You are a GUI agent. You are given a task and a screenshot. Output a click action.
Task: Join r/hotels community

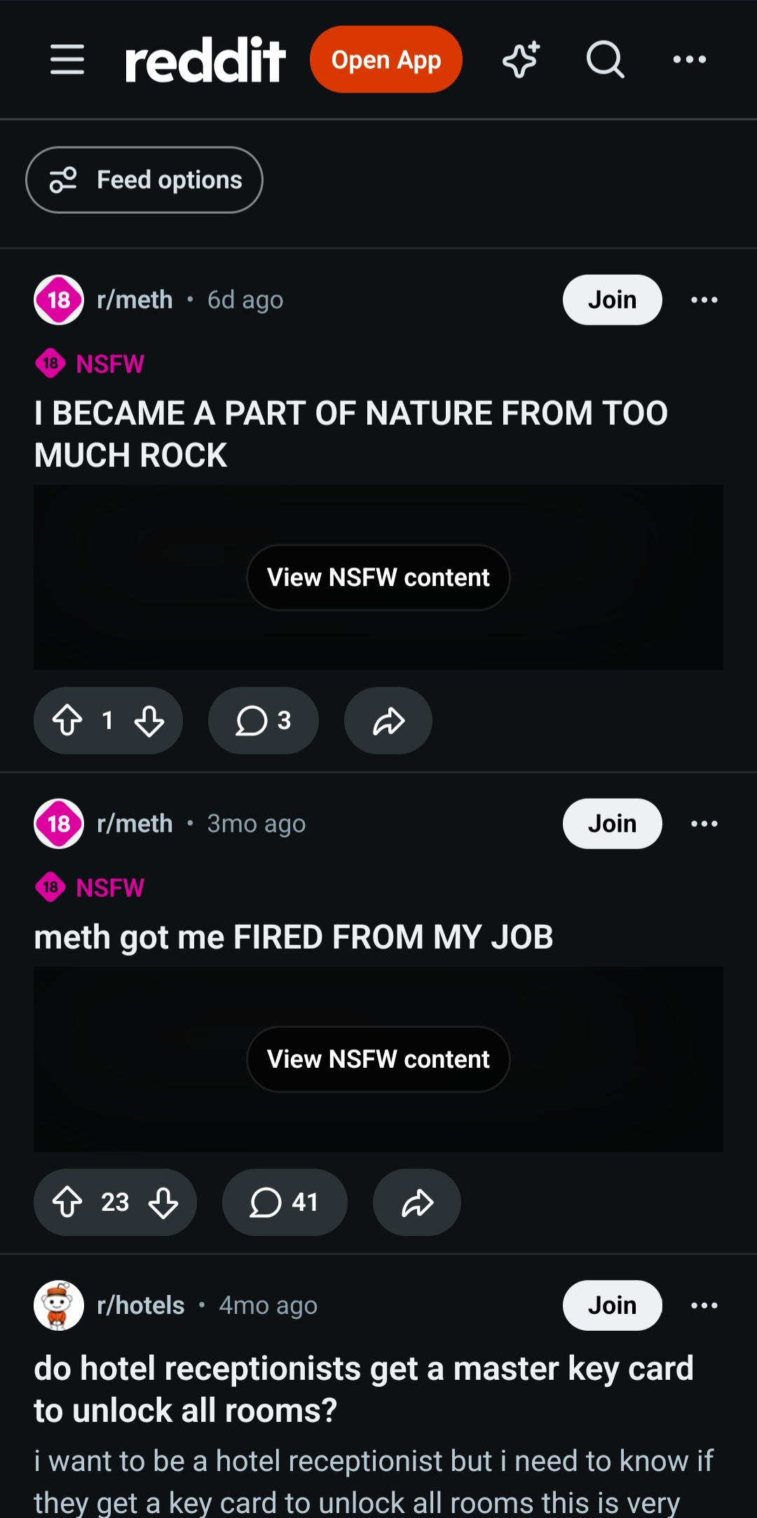click(613, 1306)
